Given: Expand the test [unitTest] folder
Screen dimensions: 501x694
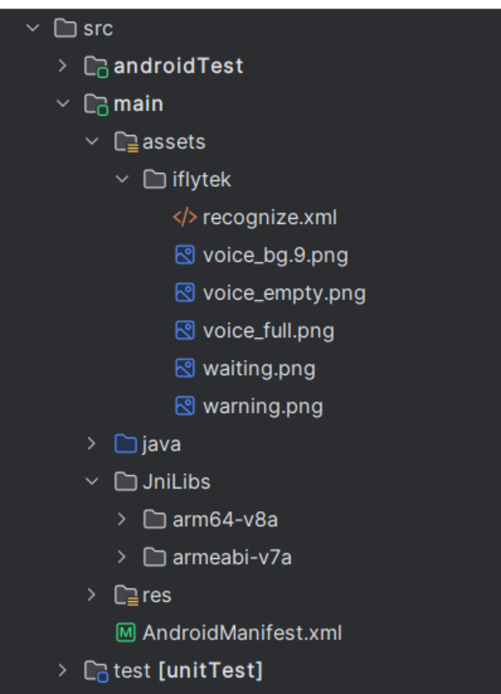Looking at the screenshot, I should (62, 671).
